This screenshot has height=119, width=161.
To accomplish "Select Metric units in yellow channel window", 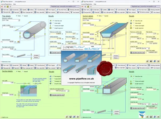I will 97,16.
